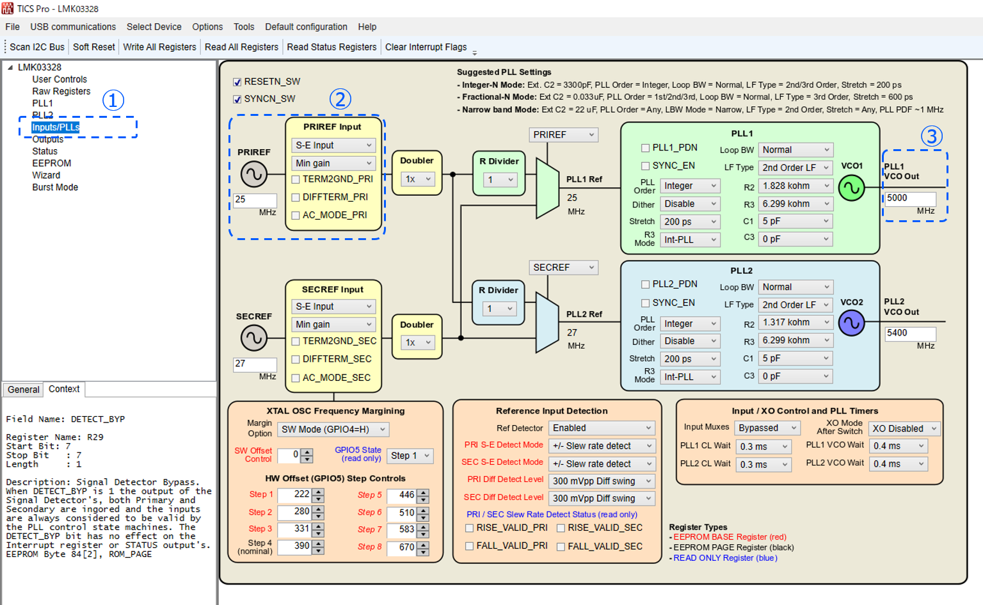Image resolution: width=983 pixels, height=605 pixels.
Task: Click Write All Registers
Action: pyautogui.click(x=159, y=46)
